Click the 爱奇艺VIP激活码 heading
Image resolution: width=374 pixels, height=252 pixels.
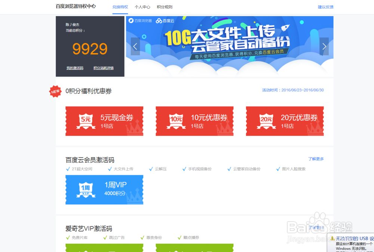(x=89, y=228)
